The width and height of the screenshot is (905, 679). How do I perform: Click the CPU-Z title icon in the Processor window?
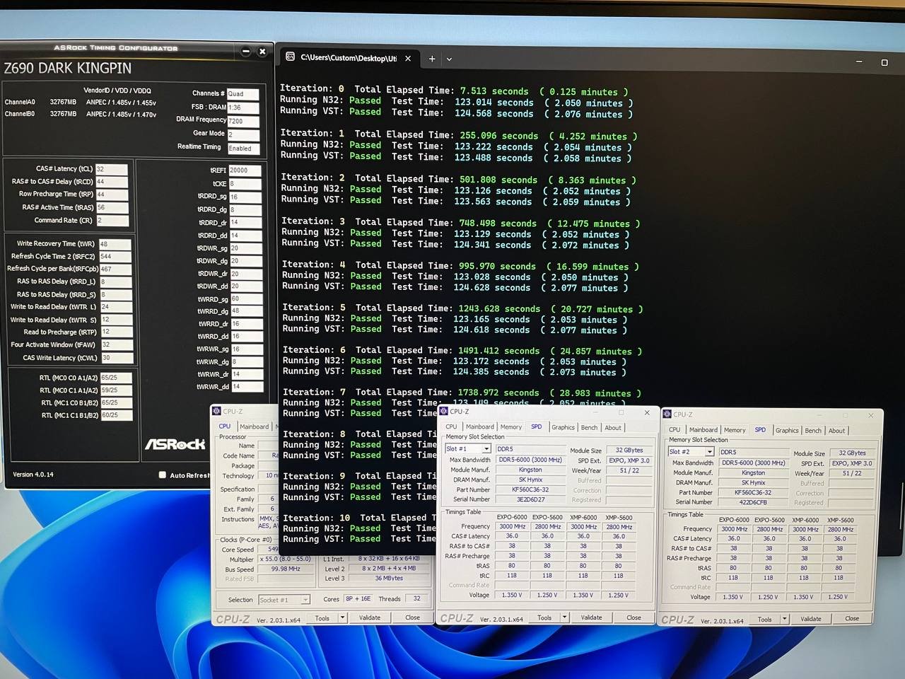coord(216,411)
